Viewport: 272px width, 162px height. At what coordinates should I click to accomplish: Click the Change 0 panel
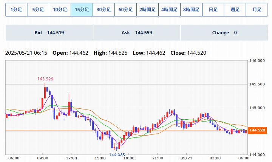224,32
